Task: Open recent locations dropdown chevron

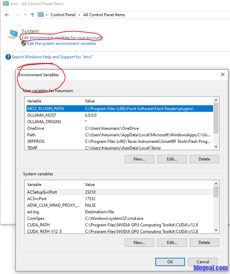Action: [25, 15]
